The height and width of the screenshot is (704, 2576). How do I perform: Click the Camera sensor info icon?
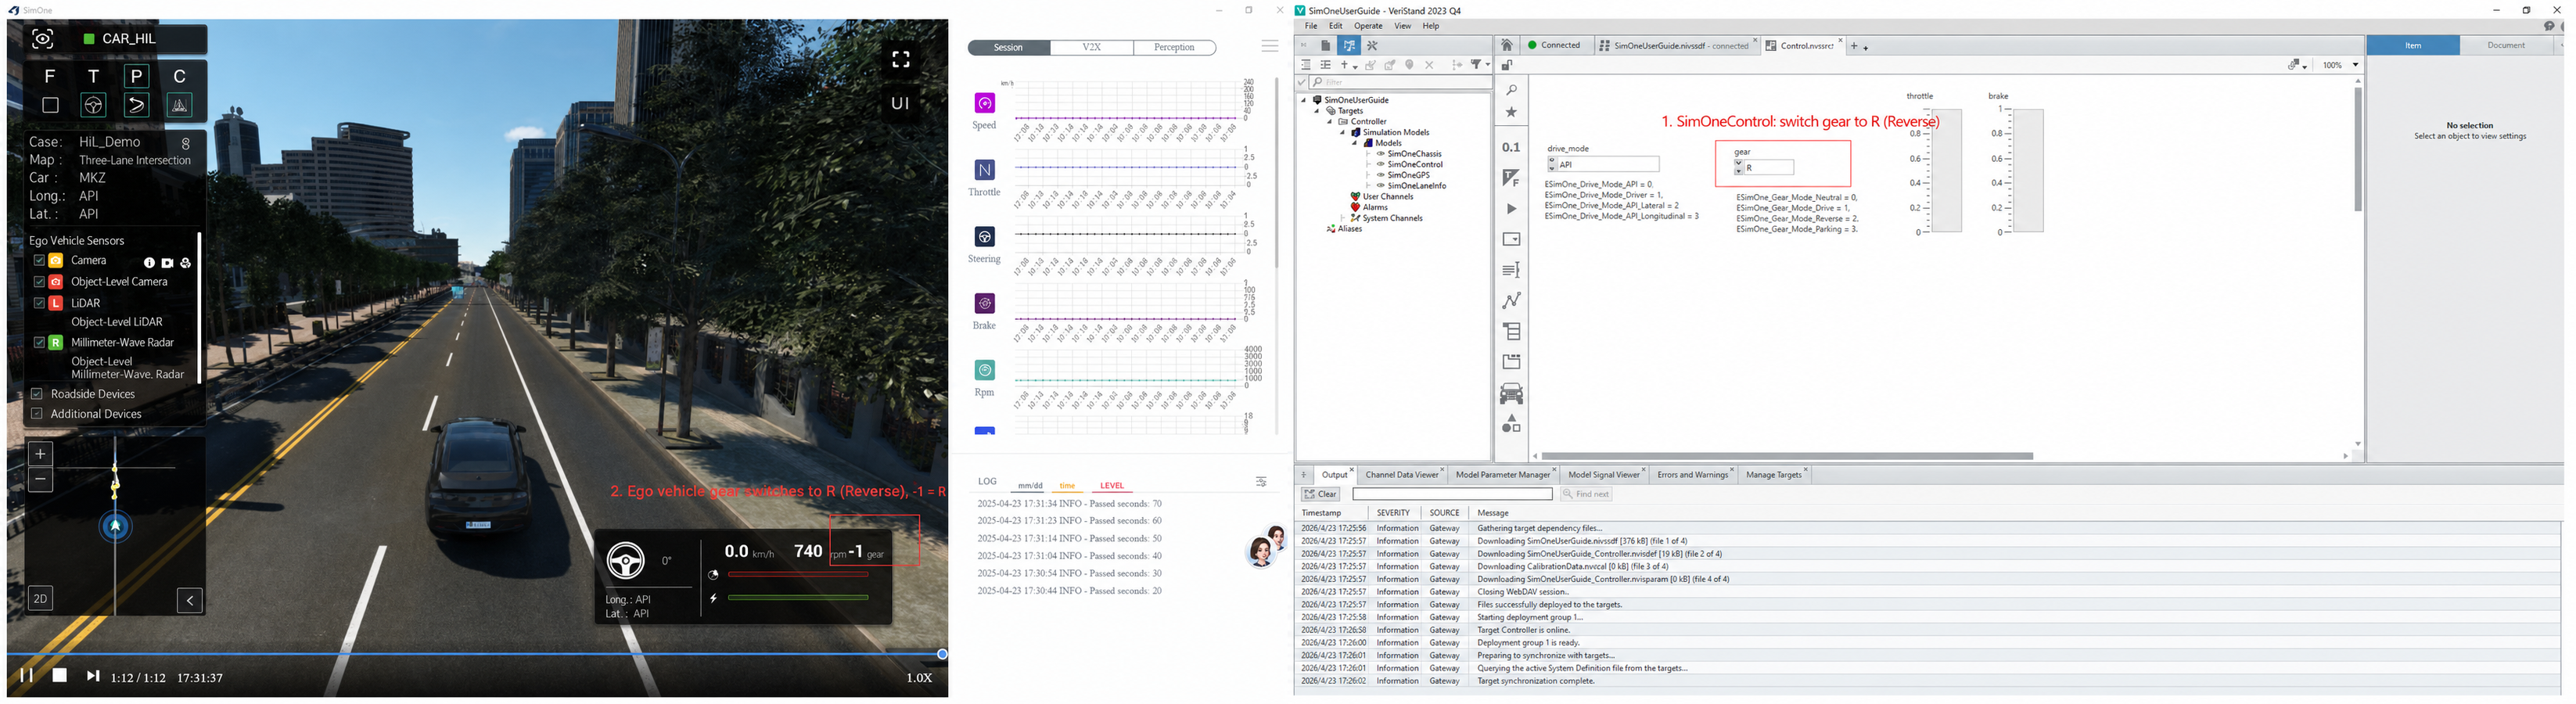(x=149, y=262)
